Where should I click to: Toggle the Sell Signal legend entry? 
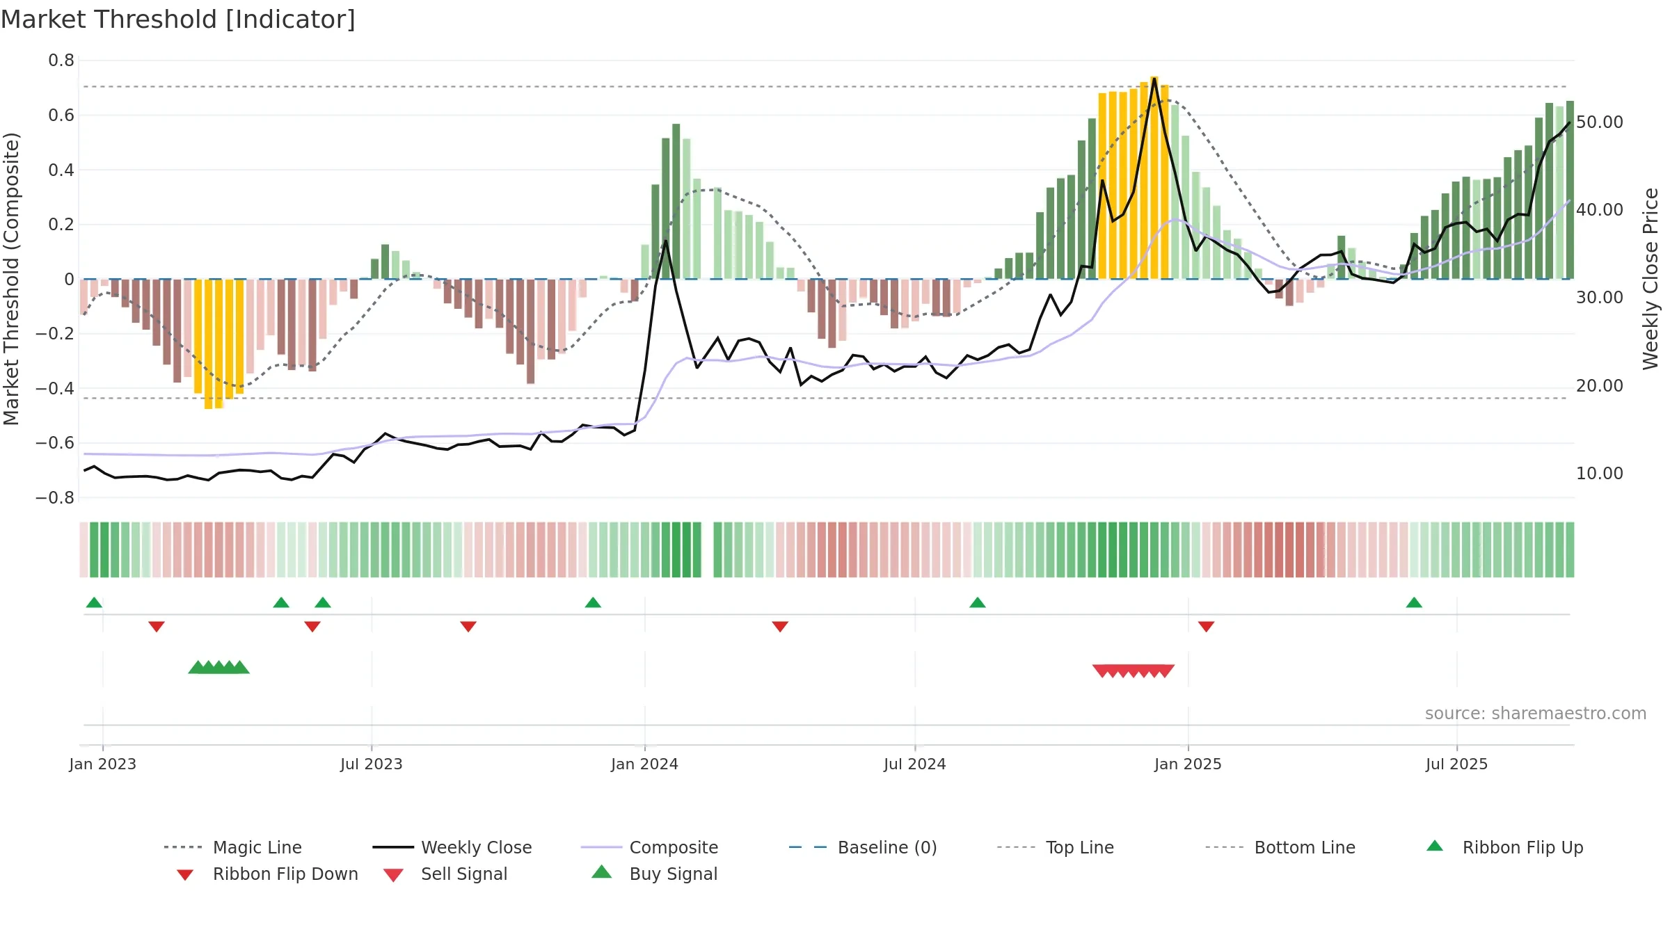[x=445, y=874]
